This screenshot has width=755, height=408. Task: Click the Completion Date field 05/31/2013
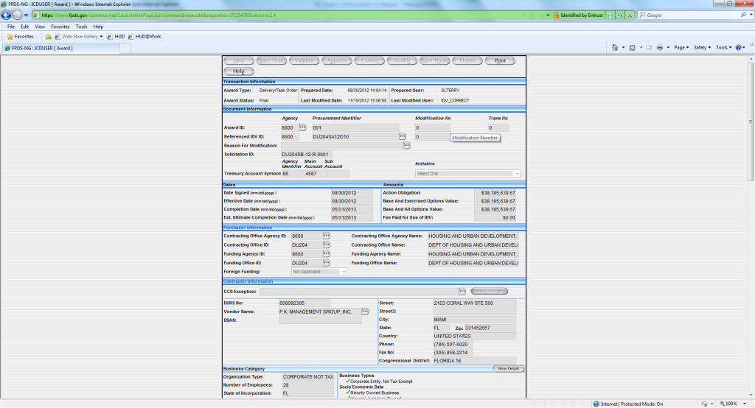pyautogui.click(x=352, y=209)
